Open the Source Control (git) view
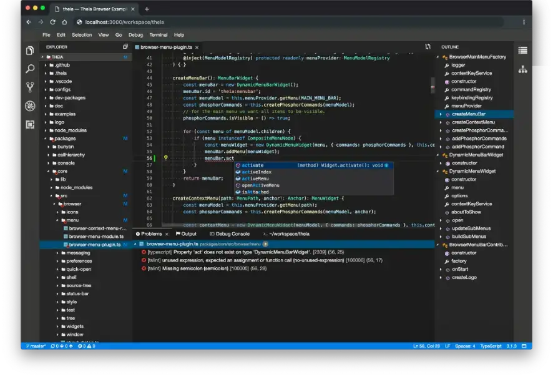The height and width of the screenshot is (377, 553). click(x=30, y=87)
